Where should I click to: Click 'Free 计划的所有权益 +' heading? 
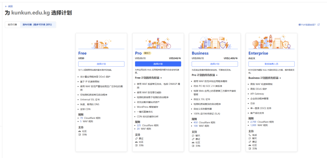coord(148,78)
